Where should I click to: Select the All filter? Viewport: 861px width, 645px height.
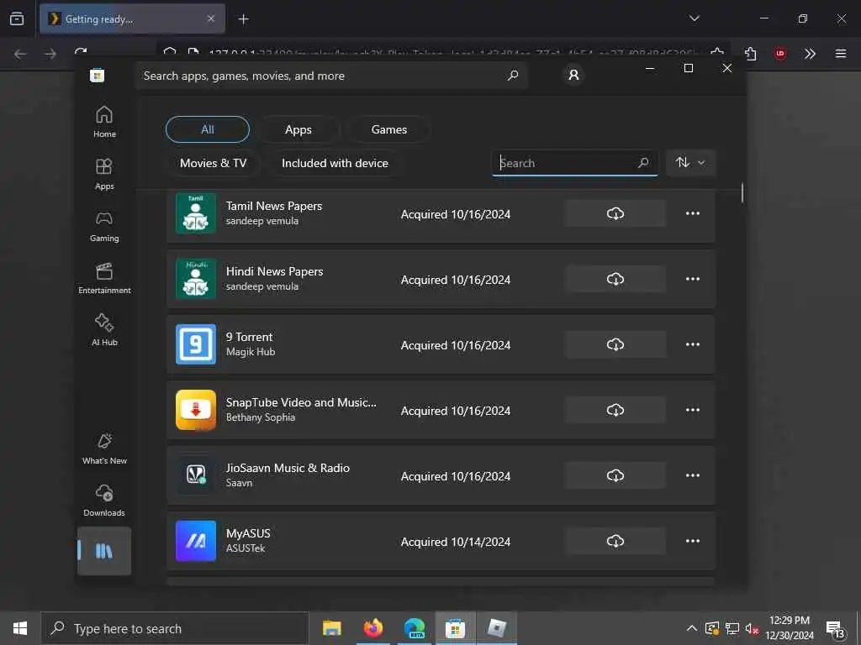click(208, 129)
